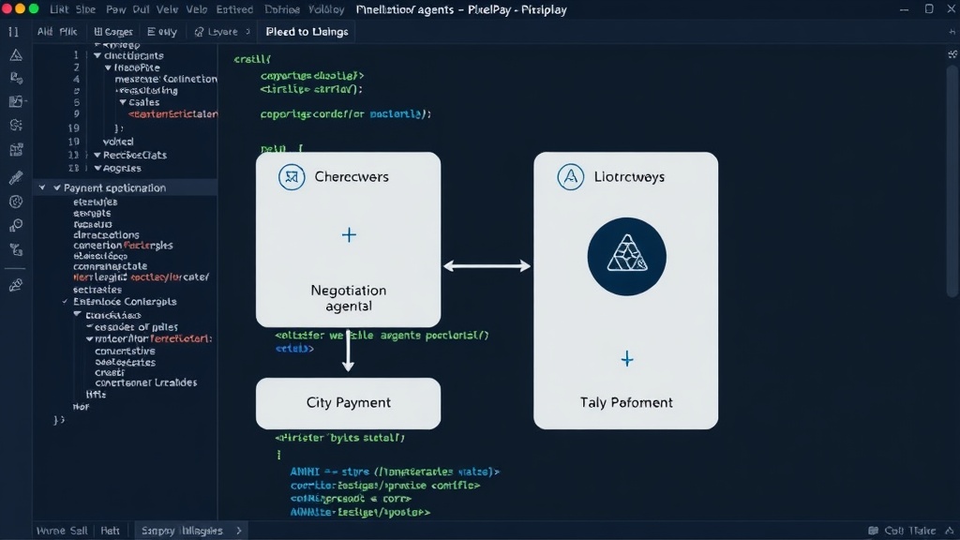The width and height of the screenshot is (960, 540).
Task: Click Coll Tlake in the status bar
Action: [909, 531]
